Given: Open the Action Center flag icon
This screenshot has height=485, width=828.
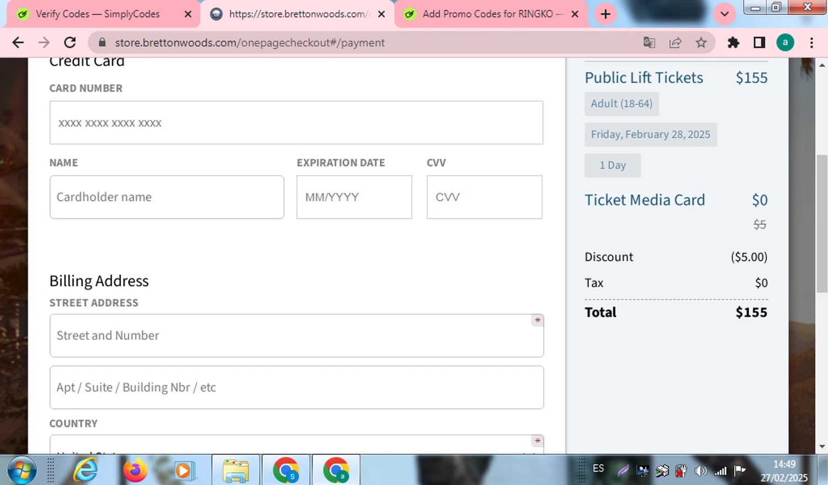Looking at the screenshot, I should point(740,471).
